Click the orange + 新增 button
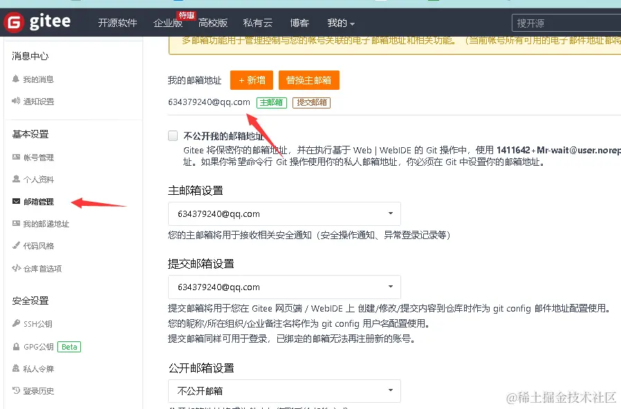The image size is (621, 409). point(252,80)
